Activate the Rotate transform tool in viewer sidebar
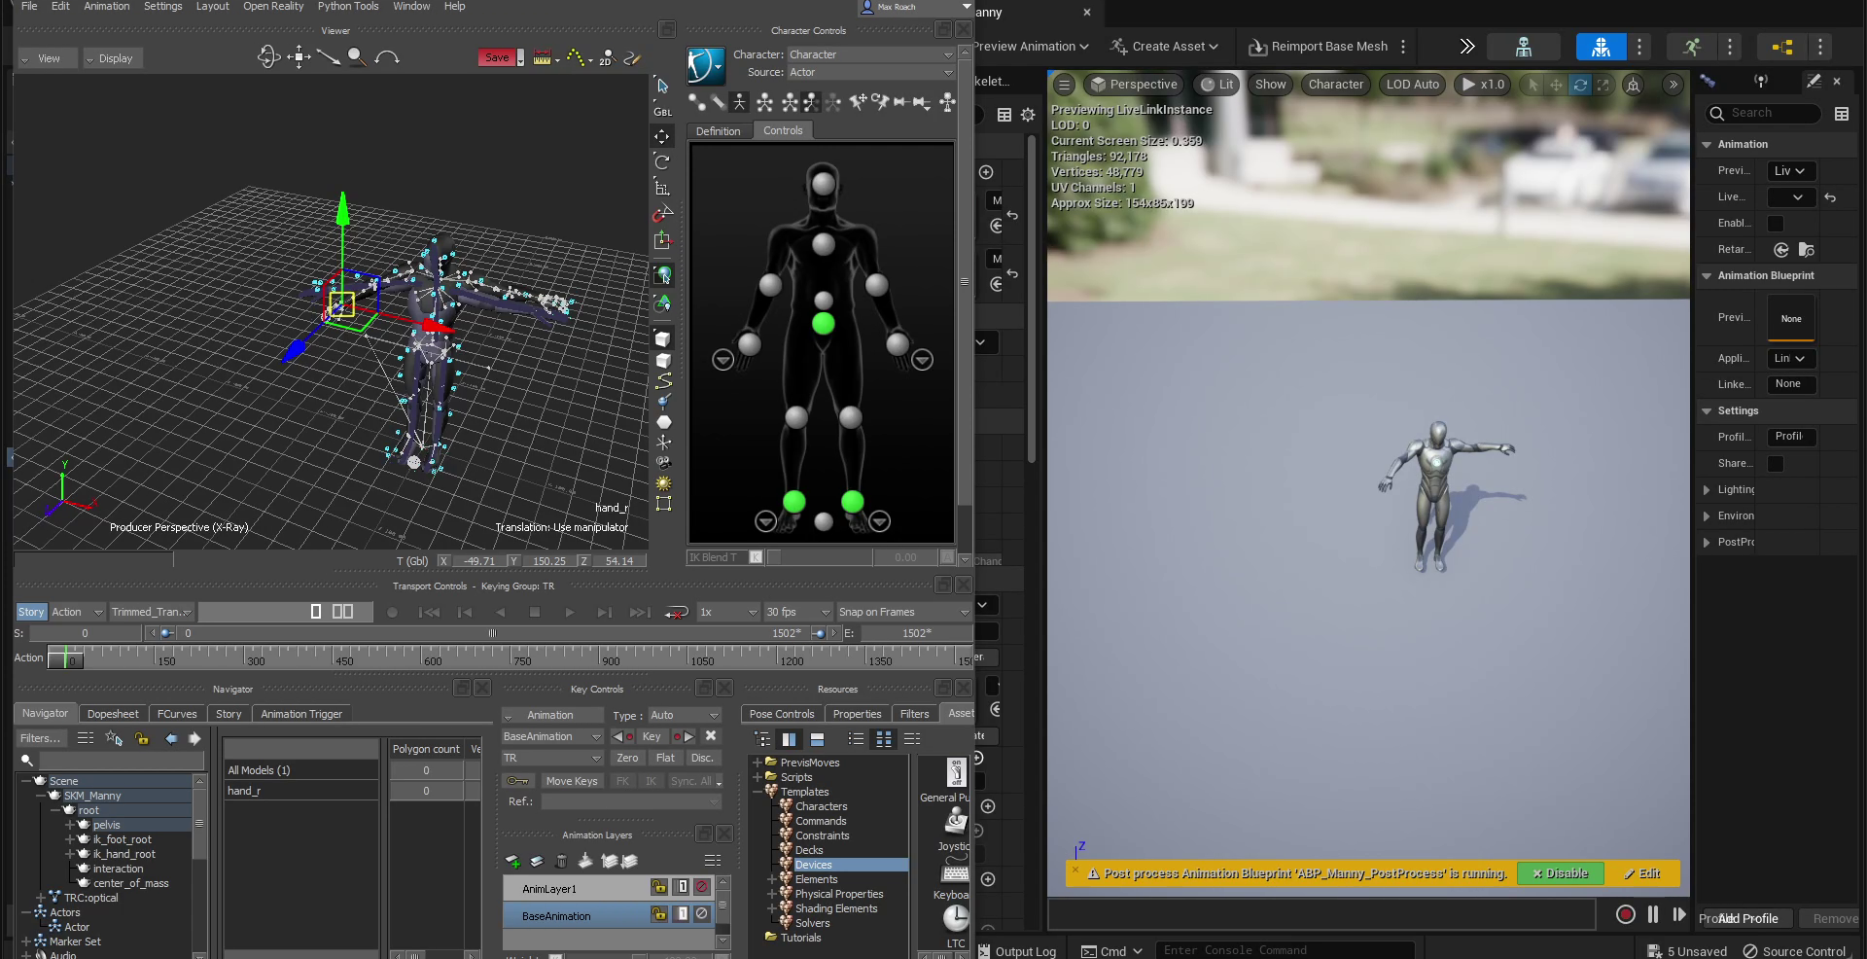The width and height of the screenshot is (1867, 959). (x=662, y=161)
